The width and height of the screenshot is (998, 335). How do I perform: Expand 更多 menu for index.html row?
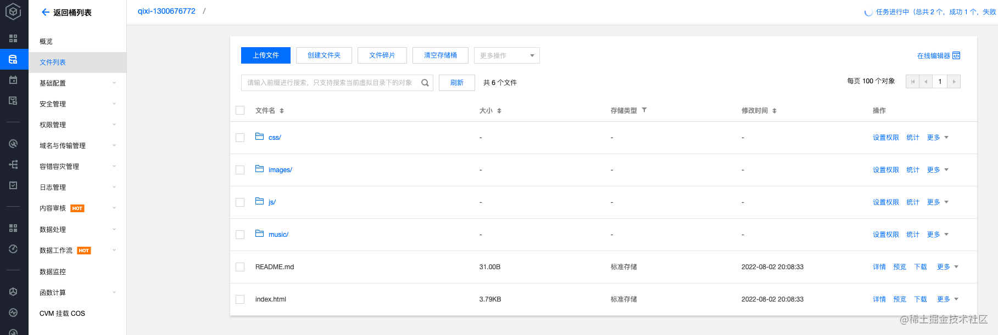pos(947,299)
